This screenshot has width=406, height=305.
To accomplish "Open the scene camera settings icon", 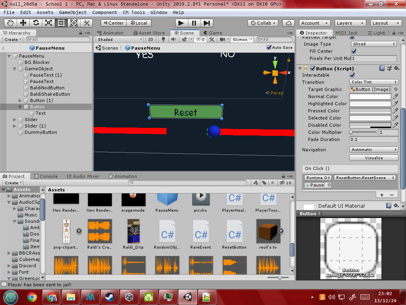I will [x=222, y=39].
